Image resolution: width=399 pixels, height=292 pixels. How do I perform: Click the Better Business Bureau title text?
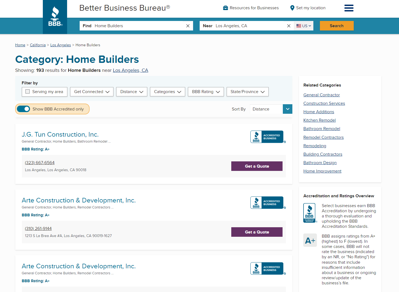coord(125,8)
